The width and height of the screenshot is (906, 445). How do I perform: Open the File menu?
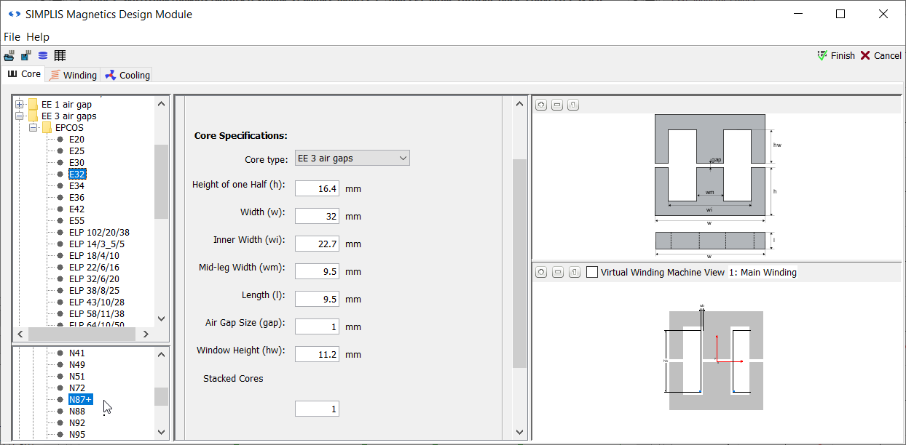12,36
